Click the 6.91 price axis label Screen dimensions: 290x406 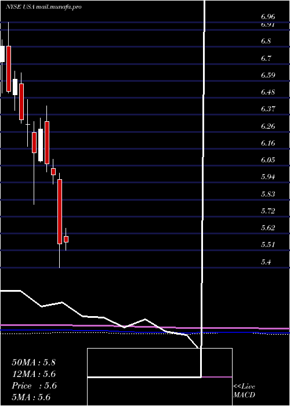268,25
